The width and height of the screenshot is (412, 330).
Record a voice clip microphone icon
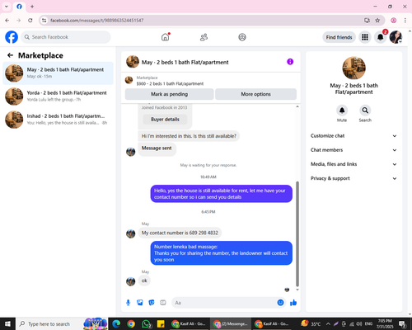[128, 303]
